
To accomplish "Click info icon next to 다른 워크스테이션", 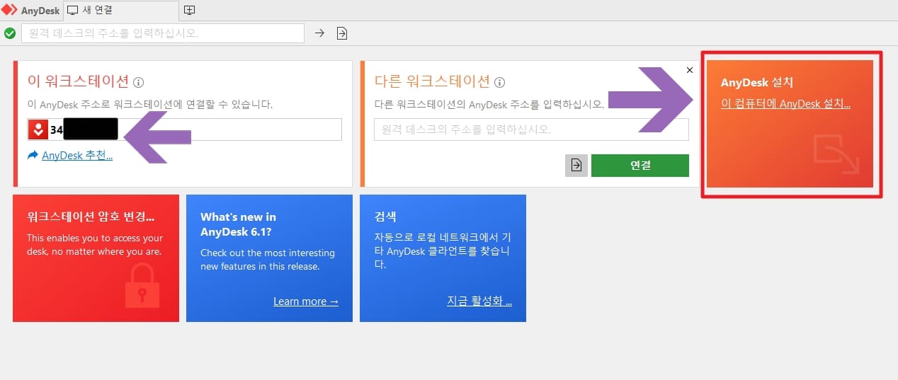I will [x=500, y=82].
